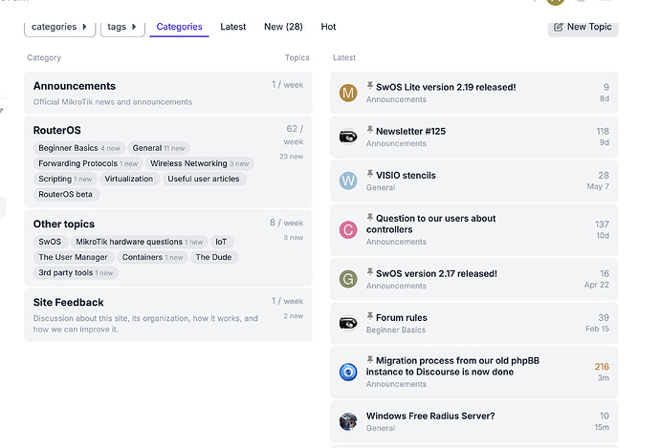Open topic VISIO stencils
The image size is (660, 448).
point(406,176)
